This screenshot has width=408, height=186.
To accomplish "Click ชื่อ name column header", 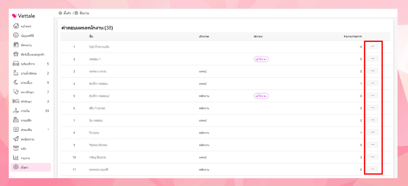I will (91, 36).
